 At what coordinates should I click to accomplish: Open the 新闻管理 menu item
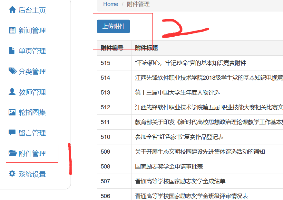(32, 31)
